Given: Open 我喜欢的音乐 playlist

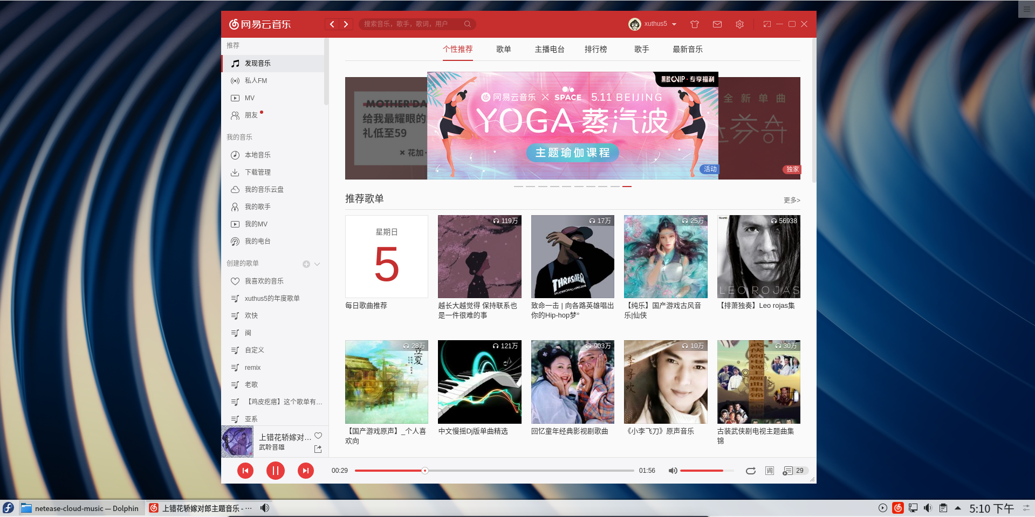Looking at the screenshot, I should [273, 281].
